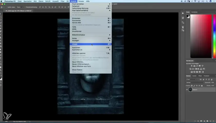Expand the Proof einrichten submenu
The image size is (216, 123).
click(x=91, y=4)
